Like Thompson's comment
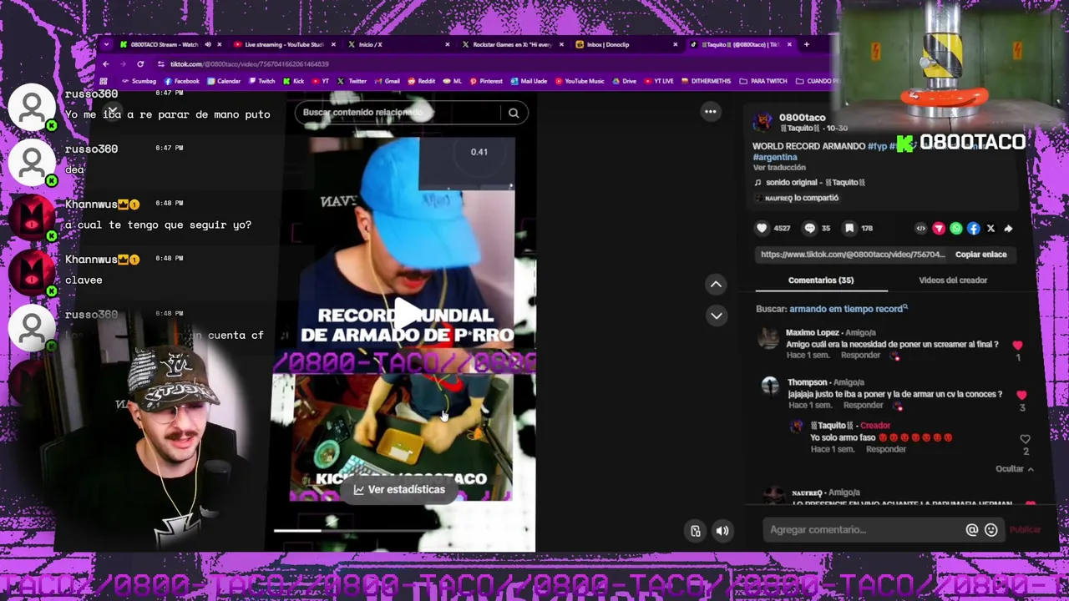 1021,395
